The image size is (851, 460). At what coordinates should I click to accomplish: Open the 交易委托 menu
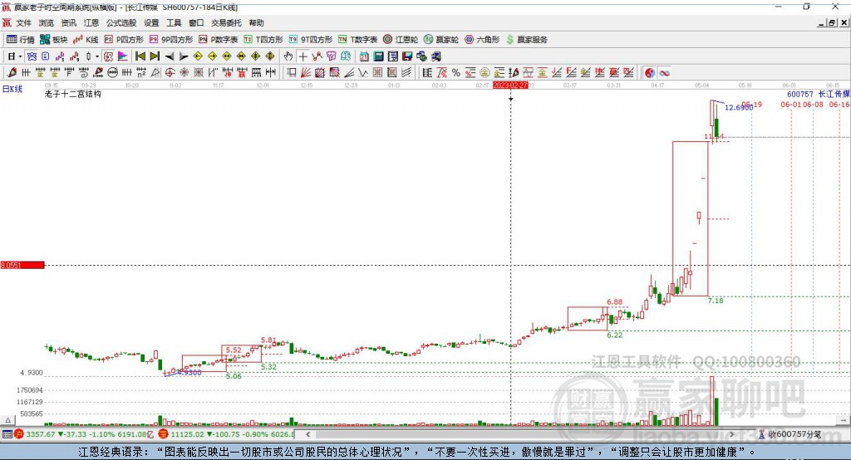pyautogui.click(x=226, y=22)
